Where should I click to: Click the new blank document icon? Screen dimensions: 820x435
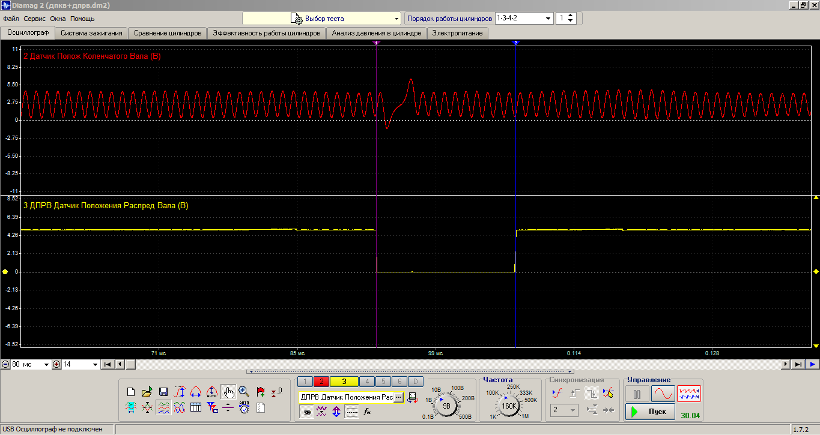(x=131, y=392)
